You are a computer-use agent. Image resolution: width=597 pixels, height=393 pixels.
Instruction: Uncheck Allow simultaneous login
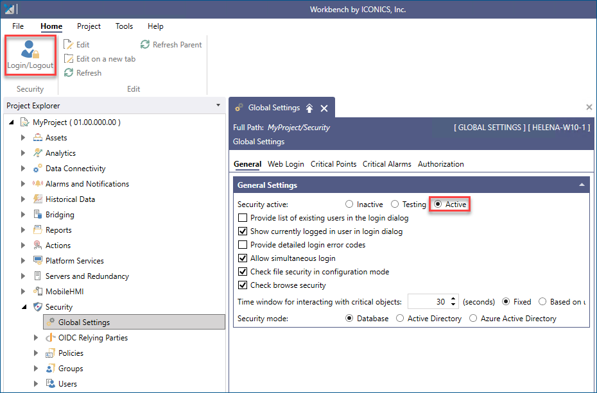[243, 258]
